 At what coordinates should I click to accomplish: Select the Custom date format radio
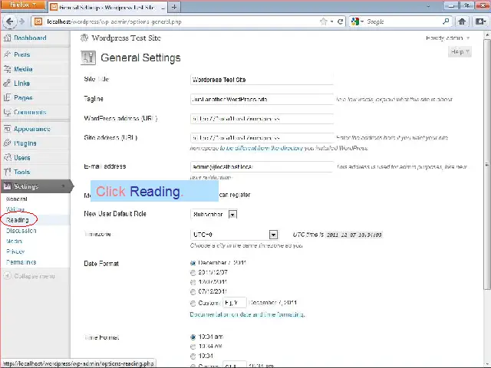(193, 304)
